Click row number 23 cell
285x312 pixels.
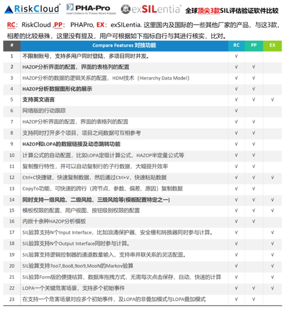[11, 299]
